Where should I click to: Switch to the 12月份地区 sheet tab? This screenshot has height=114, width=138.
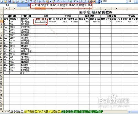click(x=31, y=112)
